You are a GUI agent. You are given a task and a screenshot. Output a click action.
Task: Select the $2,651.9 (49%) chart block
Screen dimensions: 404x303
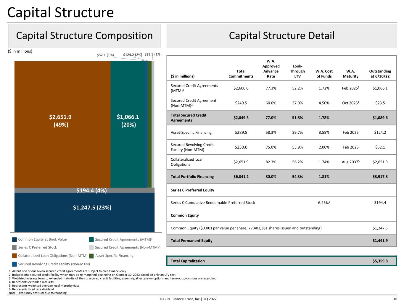coord(62,124)
